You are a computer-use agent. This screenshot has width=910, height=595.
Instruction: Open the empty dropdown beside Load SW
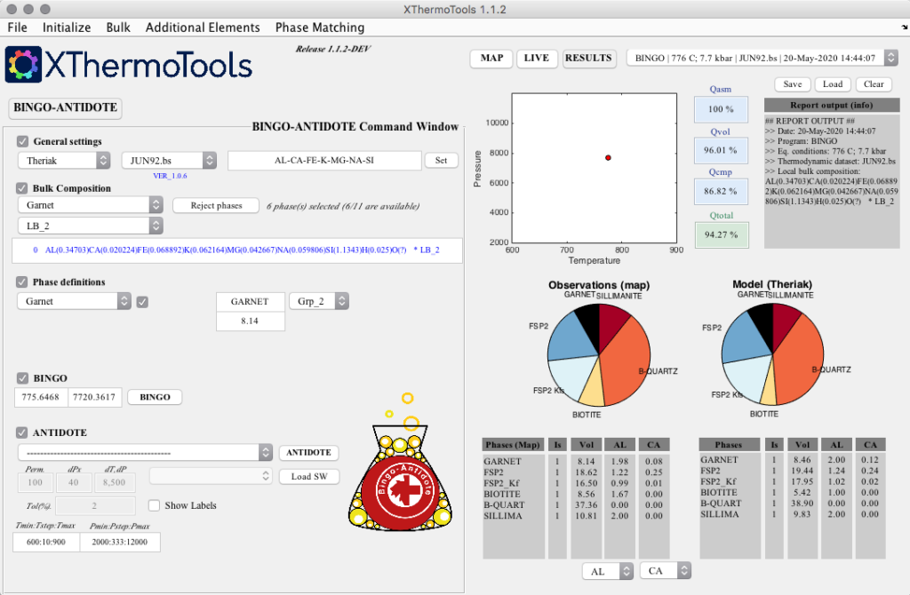[x=210, y=476]
